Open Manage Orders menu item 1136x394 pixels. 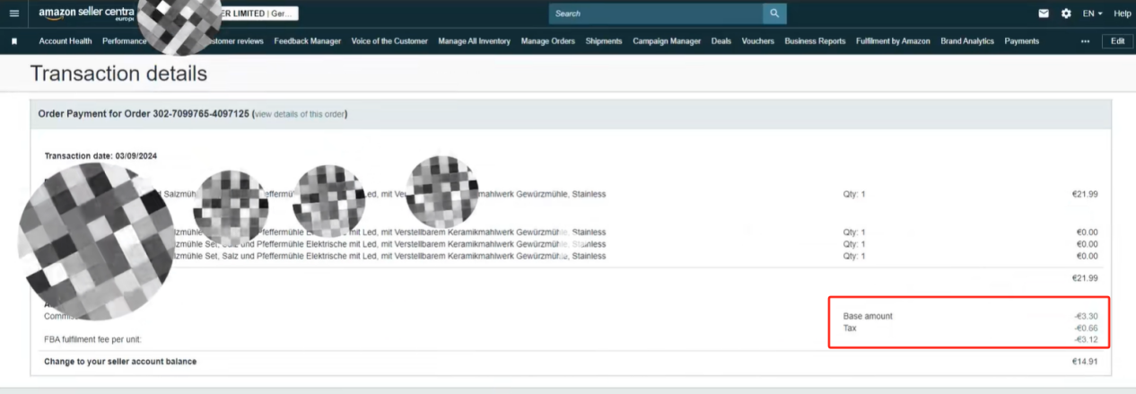click(x=547, y=41)
